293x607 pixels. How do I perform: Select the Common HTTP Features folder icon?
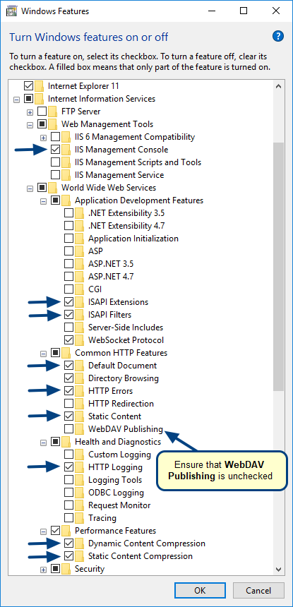click(x=66, y=353)
